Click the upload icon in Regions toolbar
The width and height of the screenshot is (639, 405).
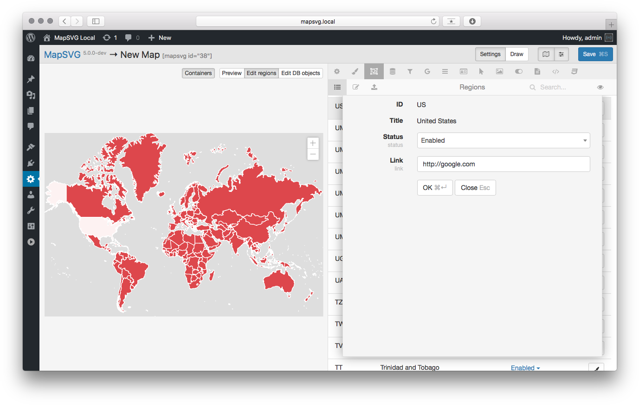click(x=374, y=87)
